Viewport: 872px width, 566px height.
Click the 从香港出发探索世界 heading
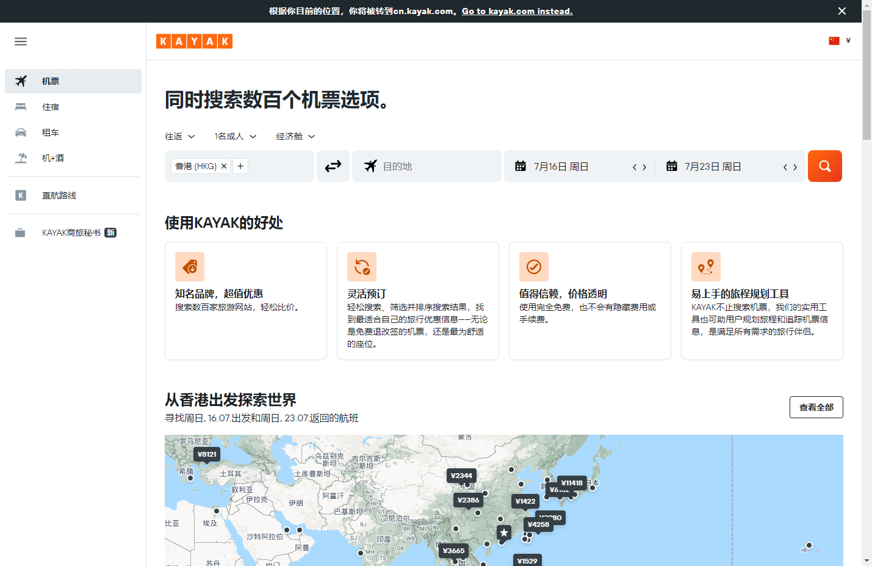click(231, 400)
